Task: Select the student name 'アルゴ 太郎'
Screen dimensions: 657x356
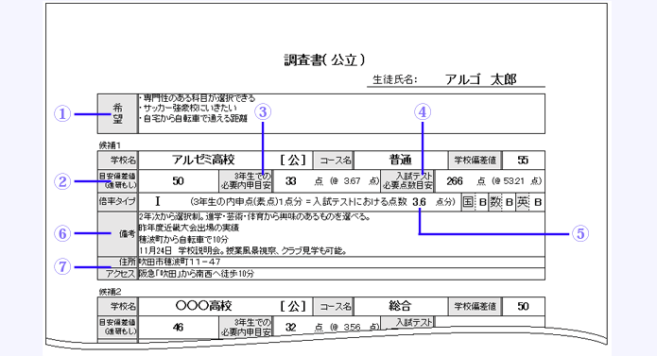Action: pos(480,79)
